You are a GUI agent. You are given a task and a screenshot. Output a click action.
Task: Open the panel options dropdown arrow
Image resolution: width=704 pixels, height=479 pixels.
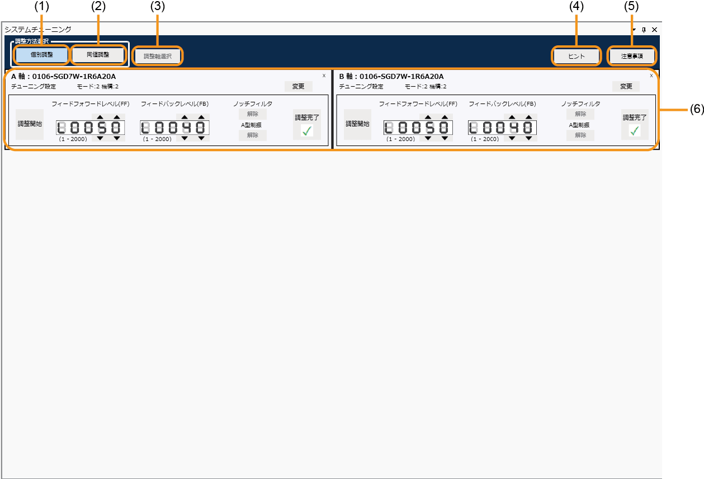[634, 30]
